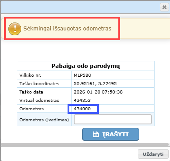Viewport: 170px width, 161px height.
Task: Click the Pabaiga odo parodymų table header
Action: 86,66
